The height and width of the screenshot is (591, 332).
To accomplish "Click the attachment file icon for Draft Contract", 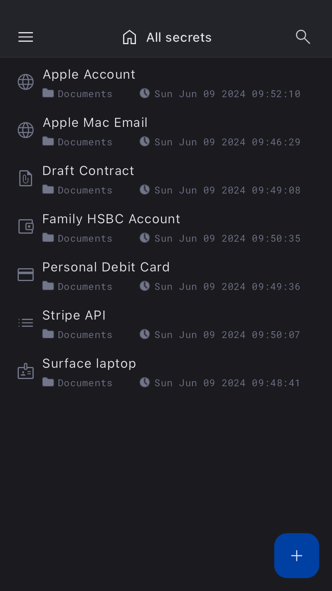I will click(26, 178).
